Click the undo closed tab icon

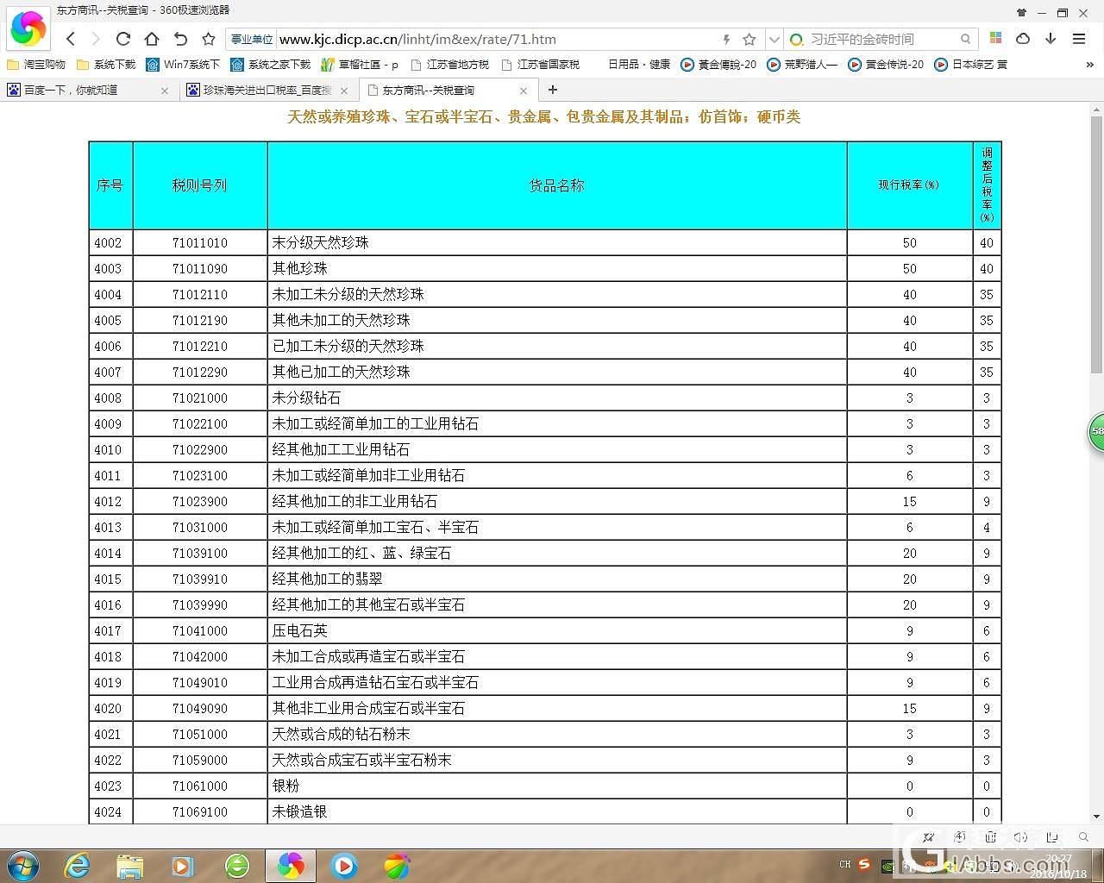pos(180,39)
